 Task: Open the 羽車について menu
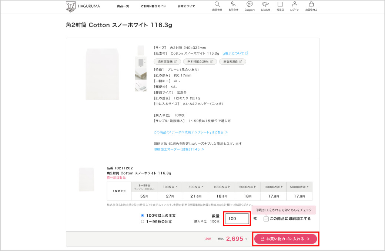pos(186,6)
